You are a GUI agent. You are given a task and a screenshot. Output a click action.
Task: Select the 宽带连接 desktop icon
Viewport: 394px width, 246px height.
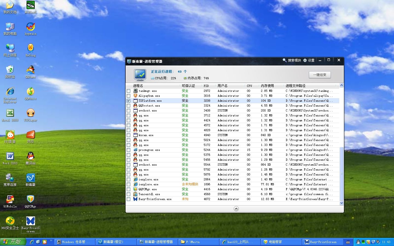click(x=10, y=180)
